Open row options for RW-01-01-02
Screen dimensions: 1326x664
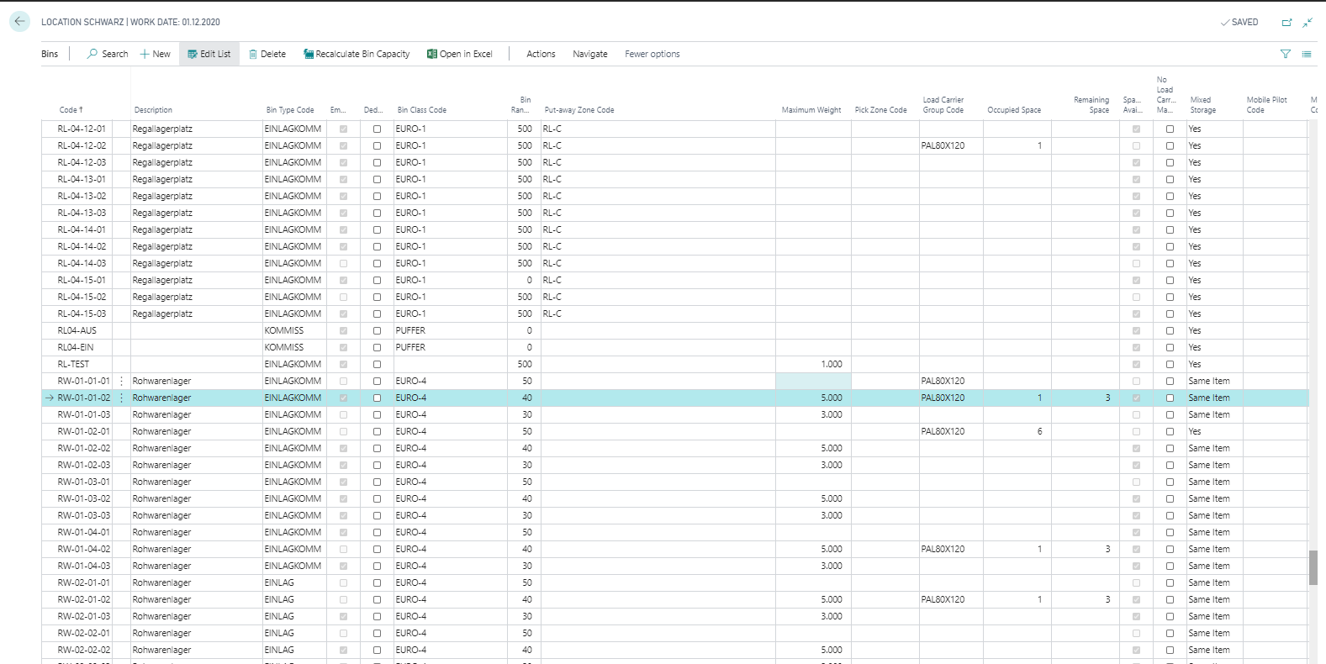[121, 398]
